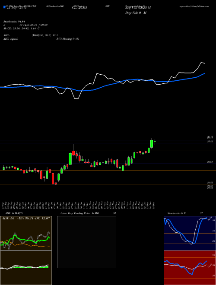Click the 'ADX: 50 +DY: 36.21 -DY: 12.07' header
The height and width of the screenshot is (285, 216).
[26, 218]
